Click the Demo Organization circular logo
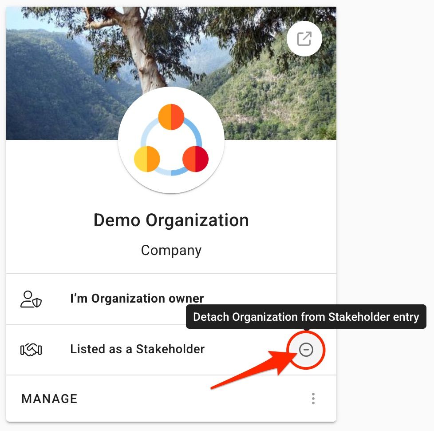 coord(171,140)
